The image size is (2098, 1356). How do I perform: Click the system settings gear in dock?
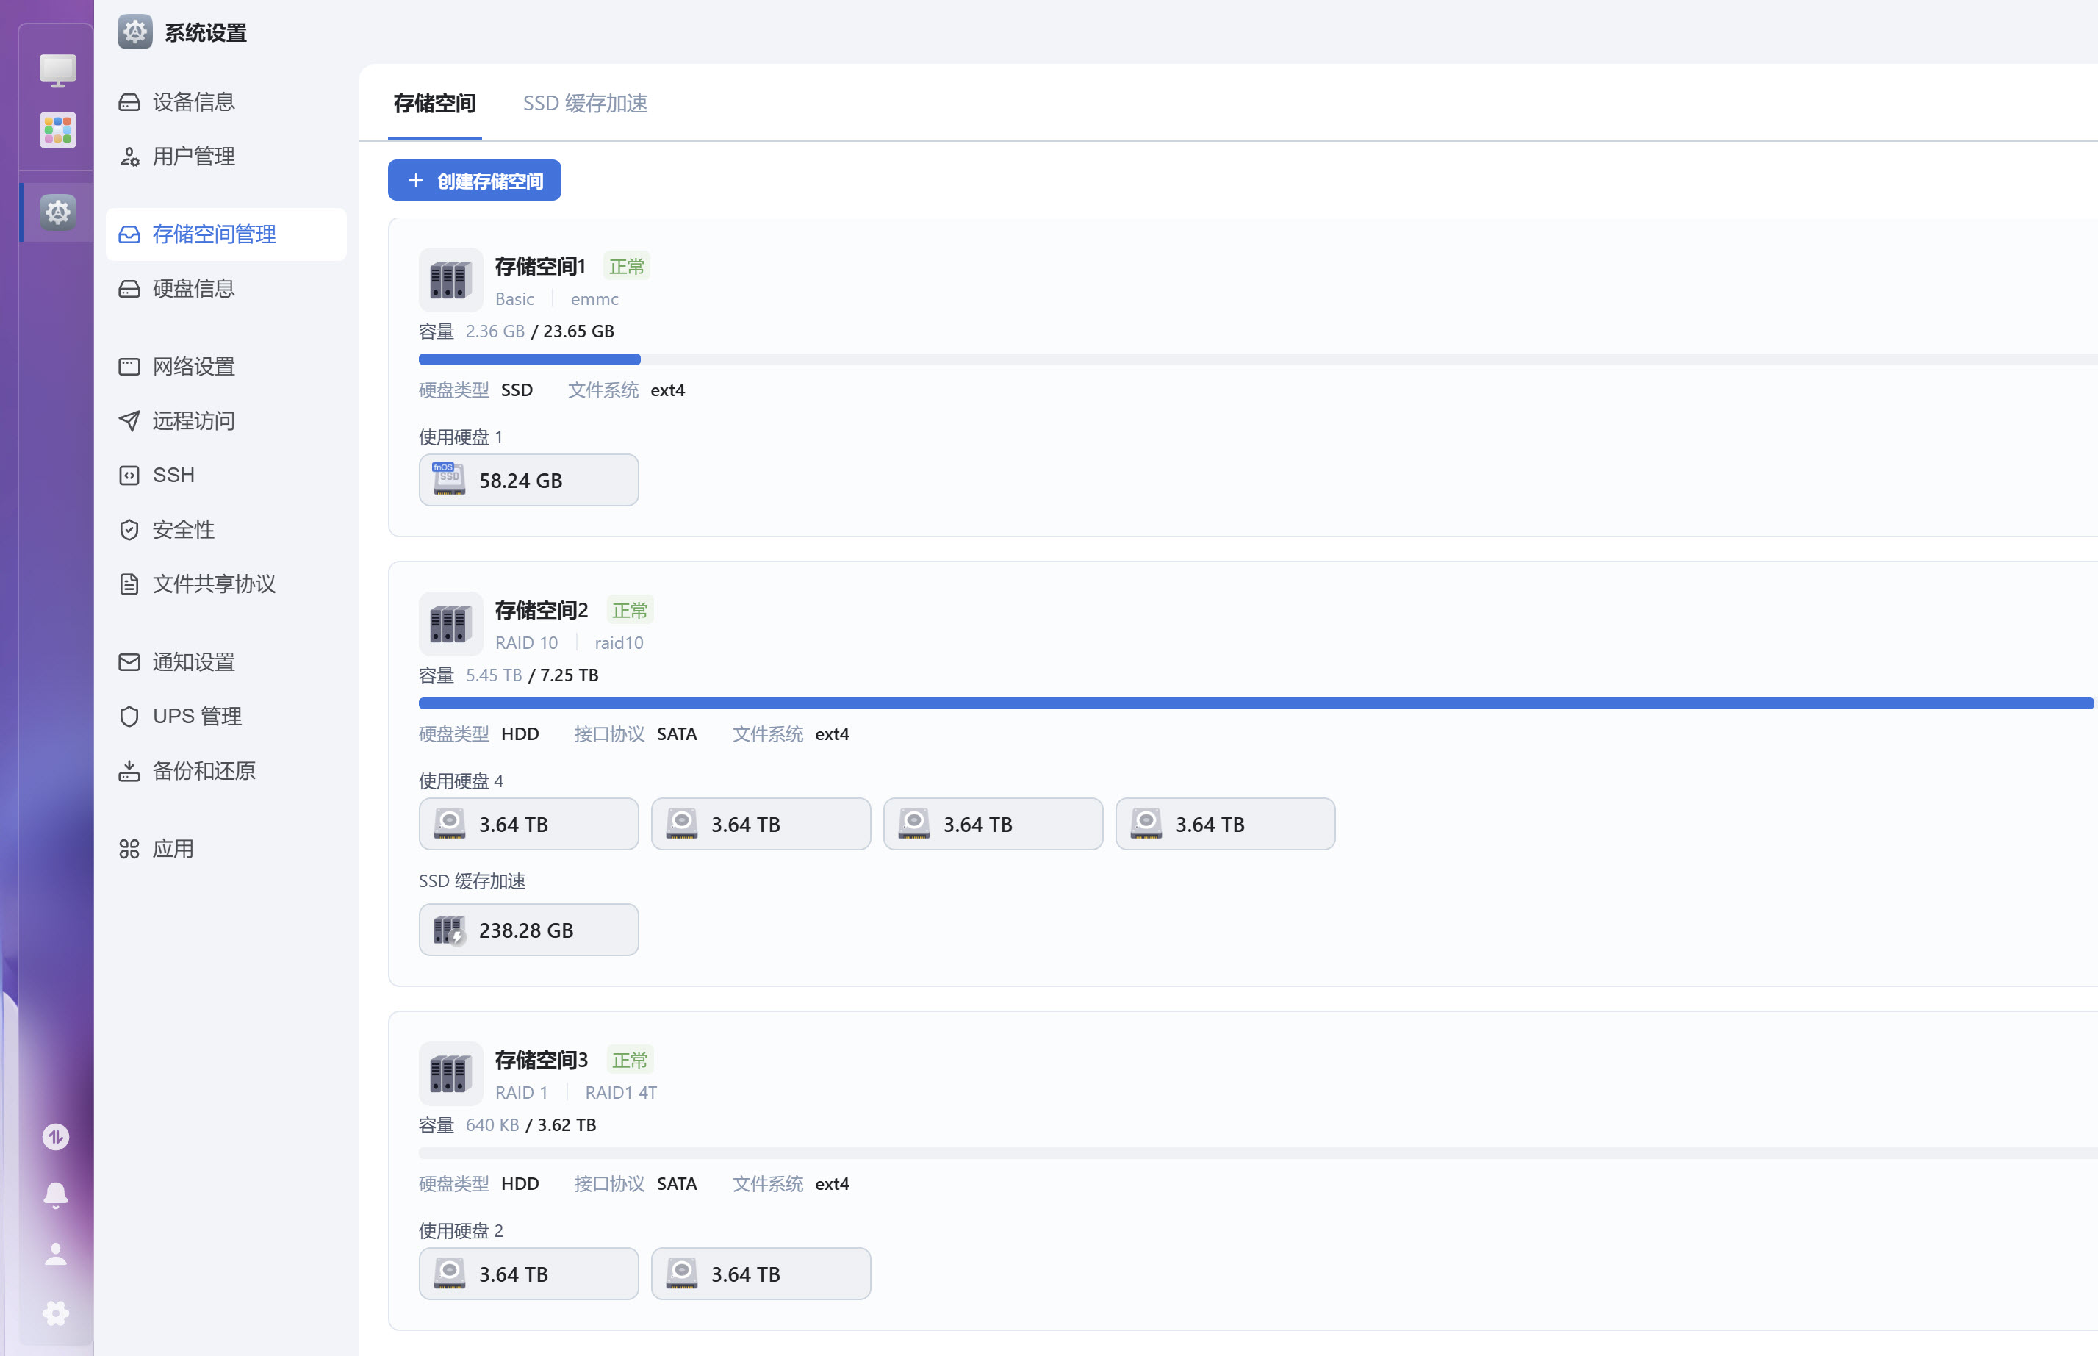click(57, 212)
